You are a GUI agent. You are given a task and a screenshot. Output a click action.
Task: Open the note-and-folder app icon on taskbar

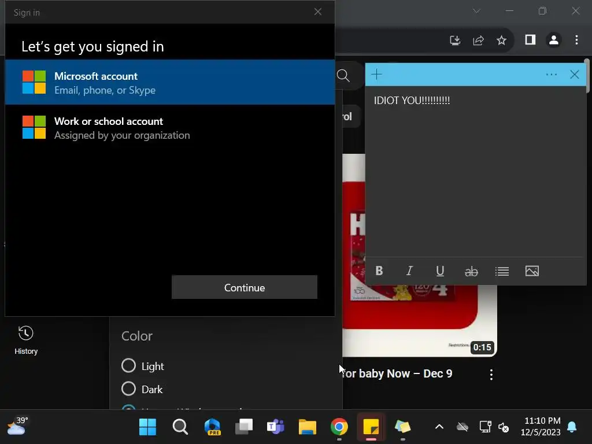point(402,427)
